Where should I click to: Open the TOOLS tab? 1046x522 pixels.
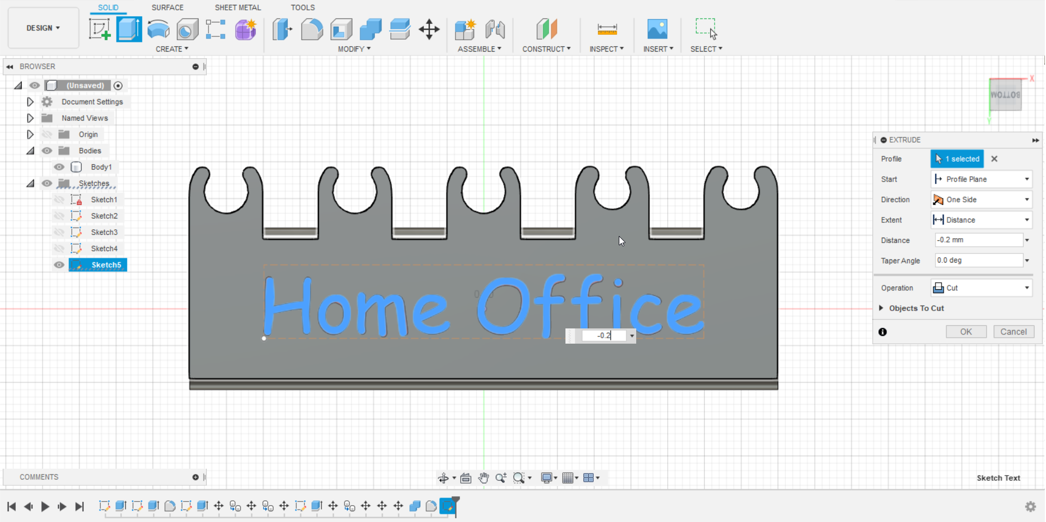(303, 8)
